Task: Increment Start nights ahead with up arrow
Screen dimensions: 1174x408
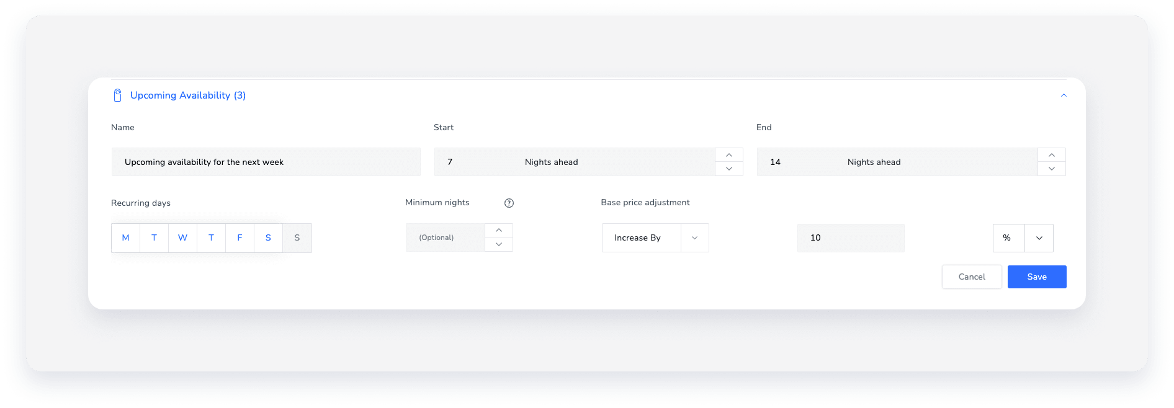Action: 729,155
